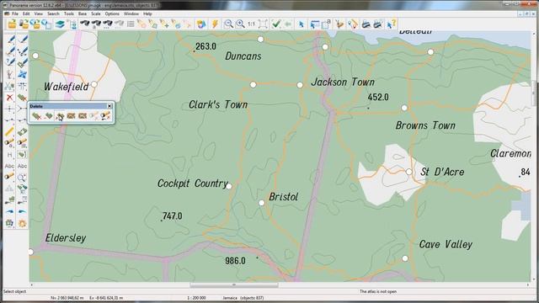The width and height of the screenshot is (539, 303).
Task: Click the blue layers stack icon
Action: (60, 24)
